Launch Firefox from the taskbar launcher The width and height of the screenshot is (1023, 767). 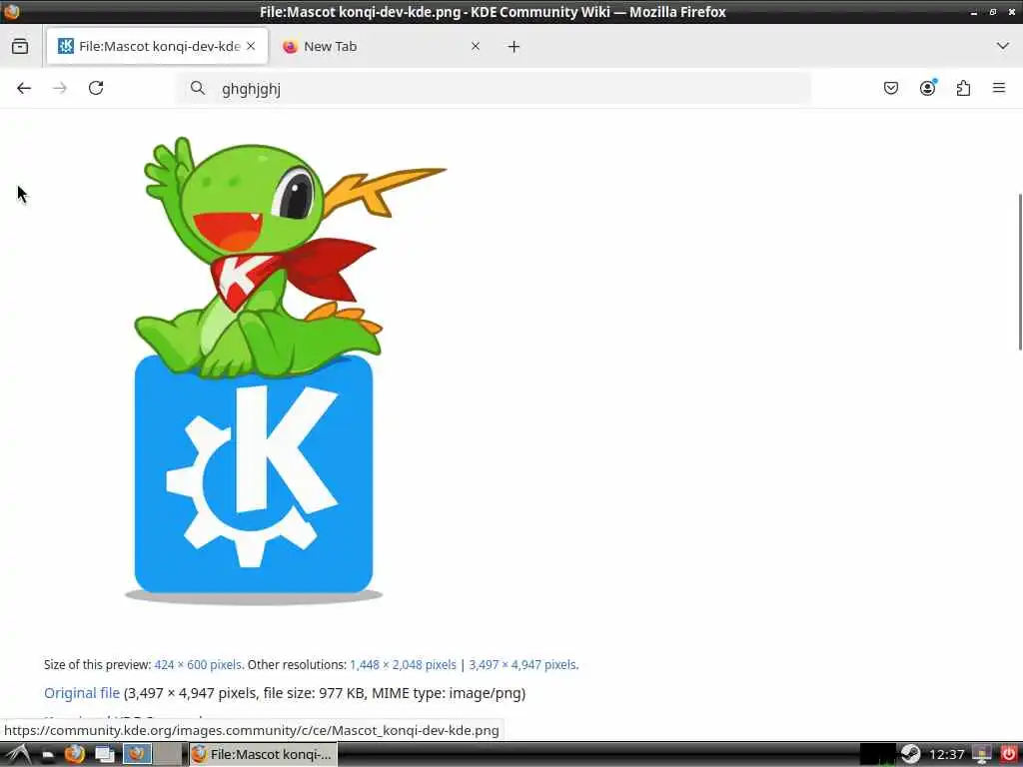tap(75, 755)
